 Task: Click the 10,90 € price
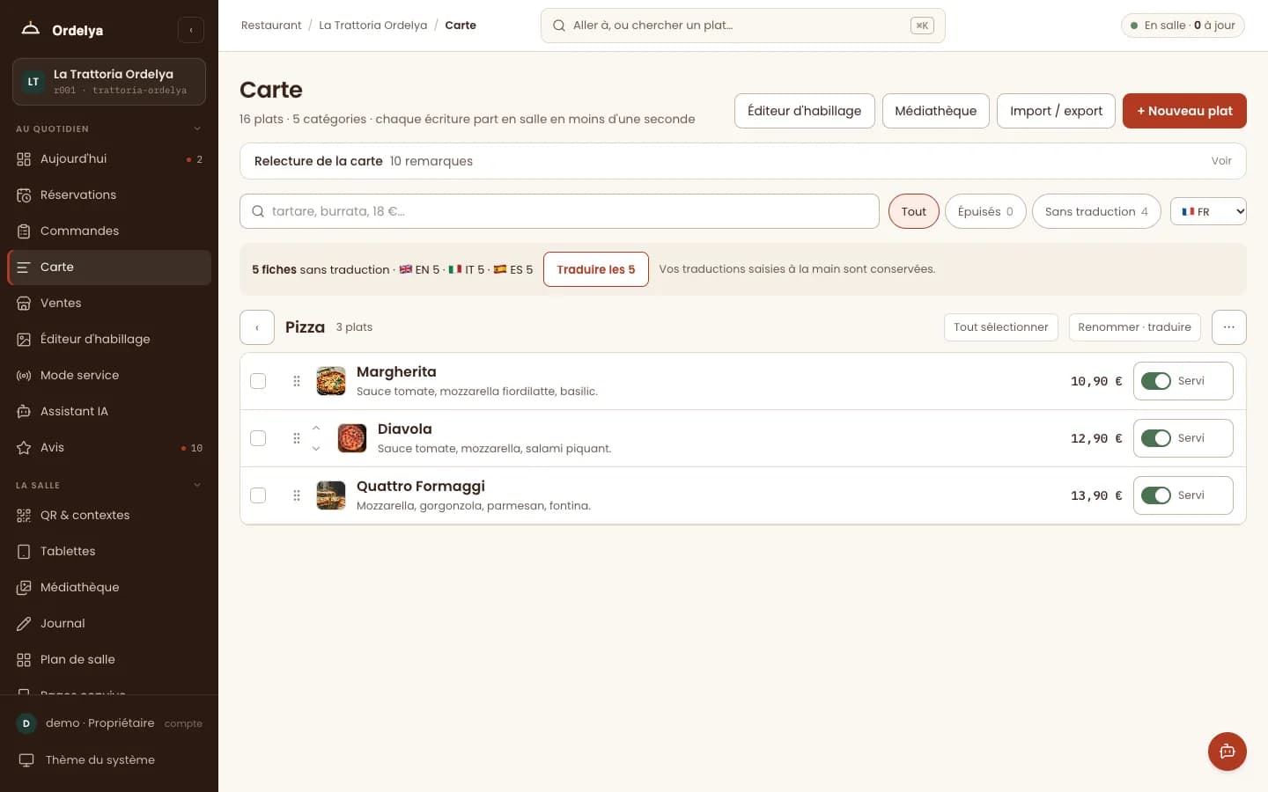1096,381
